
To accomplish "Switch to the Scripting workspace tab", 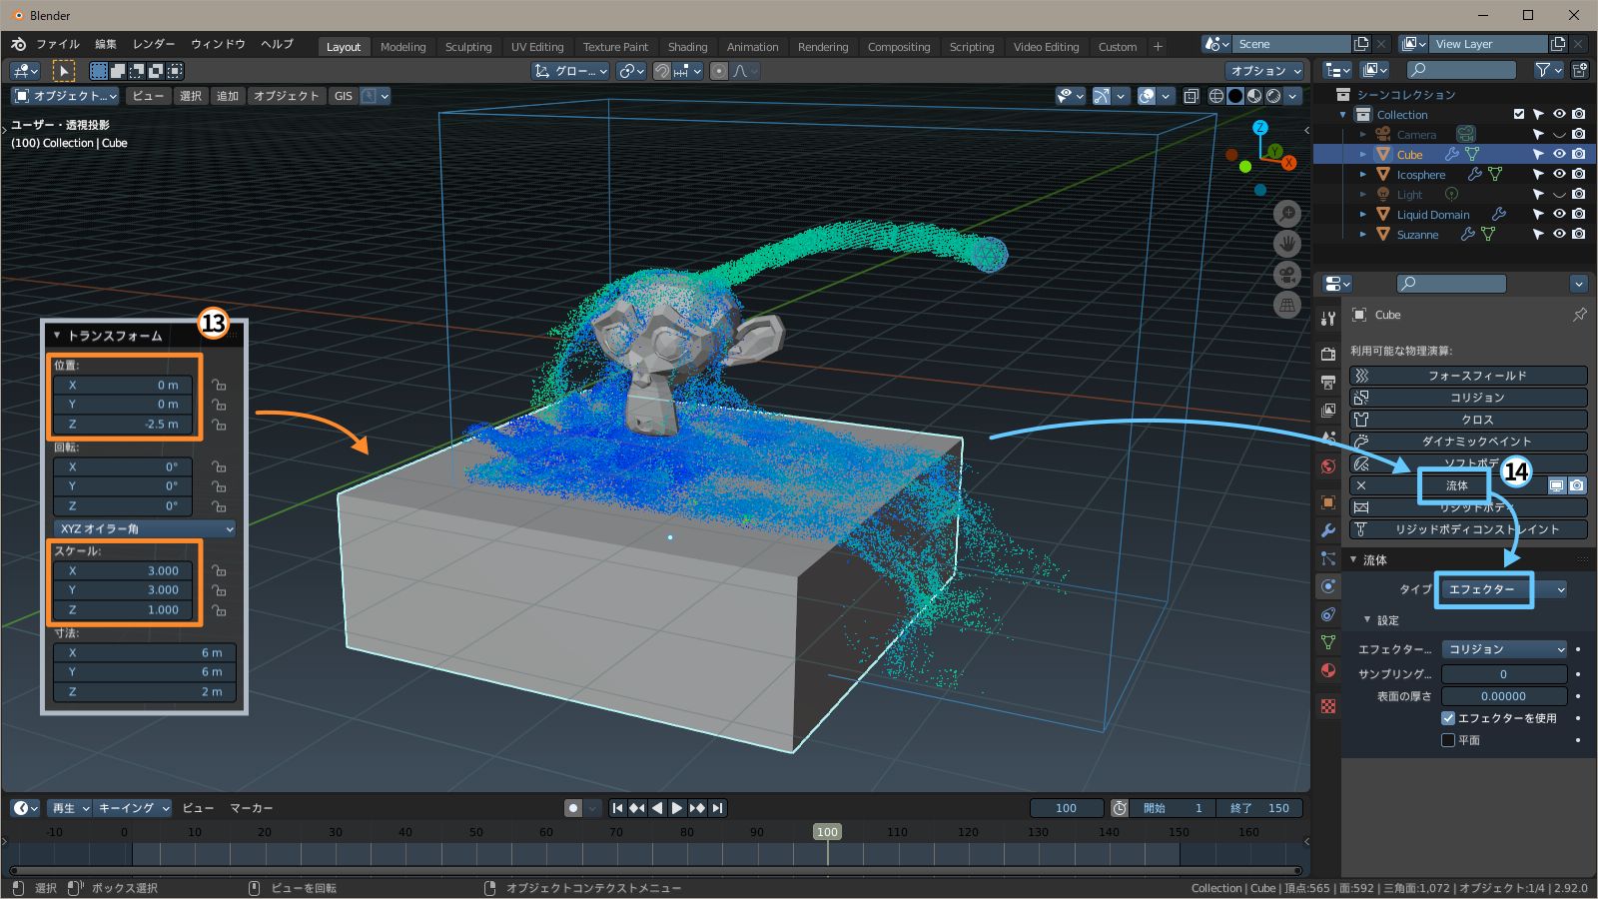I will coord(972,47).
